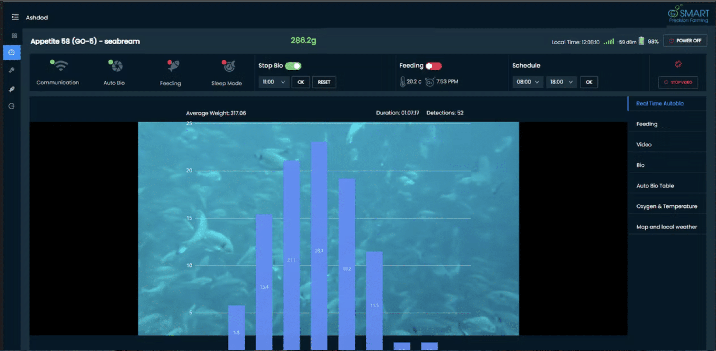The image size is (716, 351).
Task: Open the 18:00 schedule end dropdown
Action: 561,82
